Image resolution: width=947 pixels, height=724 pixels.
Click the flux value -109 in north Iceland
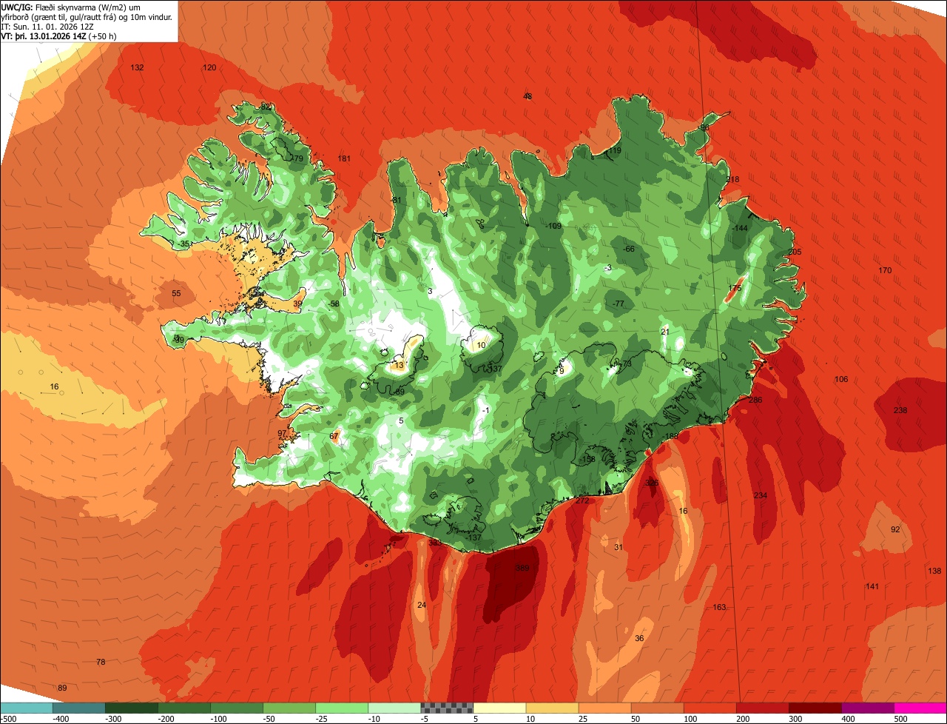[553, 226]
